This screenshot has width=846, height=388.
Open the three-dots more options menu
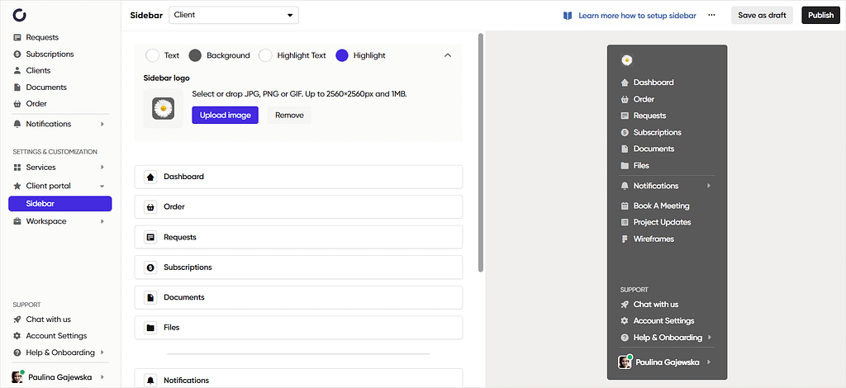[711, 15]
